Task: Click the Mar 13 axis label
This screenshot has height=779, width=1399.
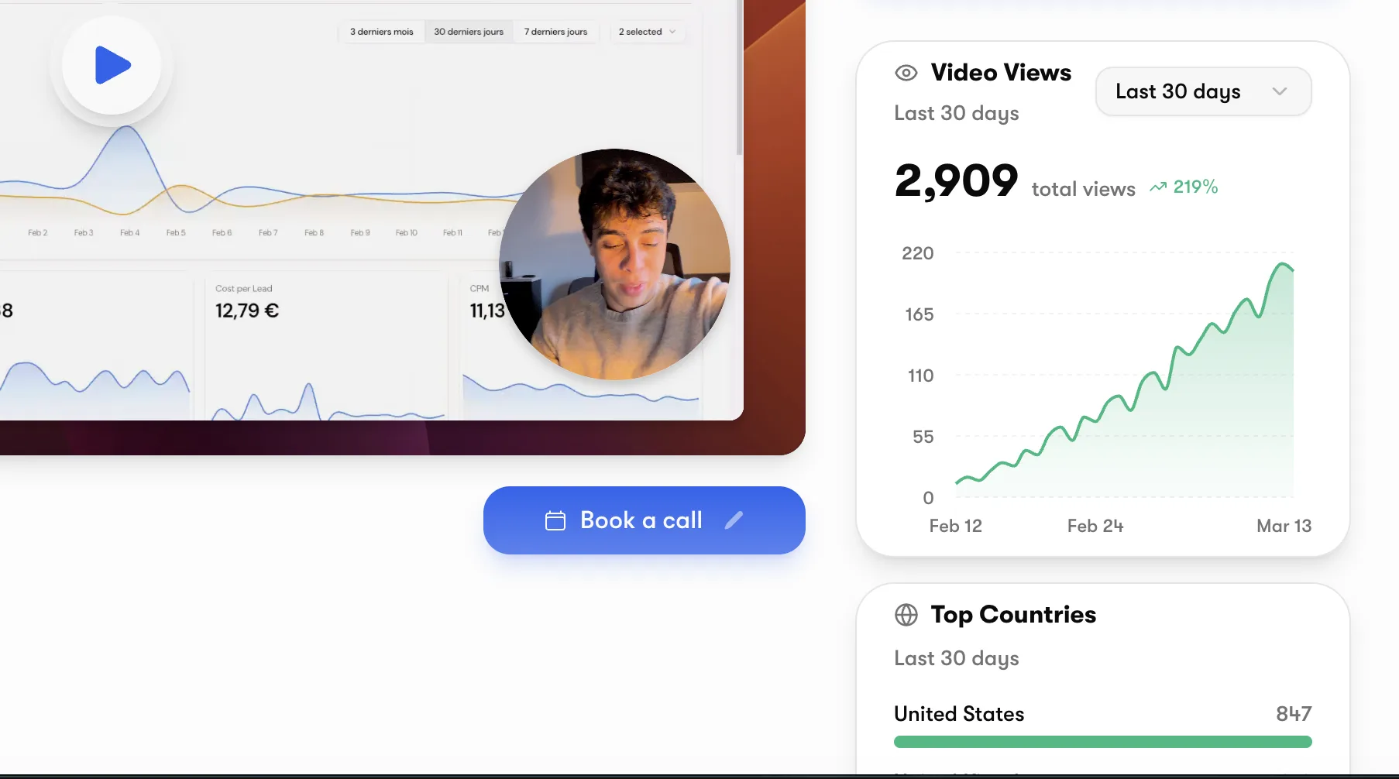Action: pyautogui.click(x=1284, y=526)
